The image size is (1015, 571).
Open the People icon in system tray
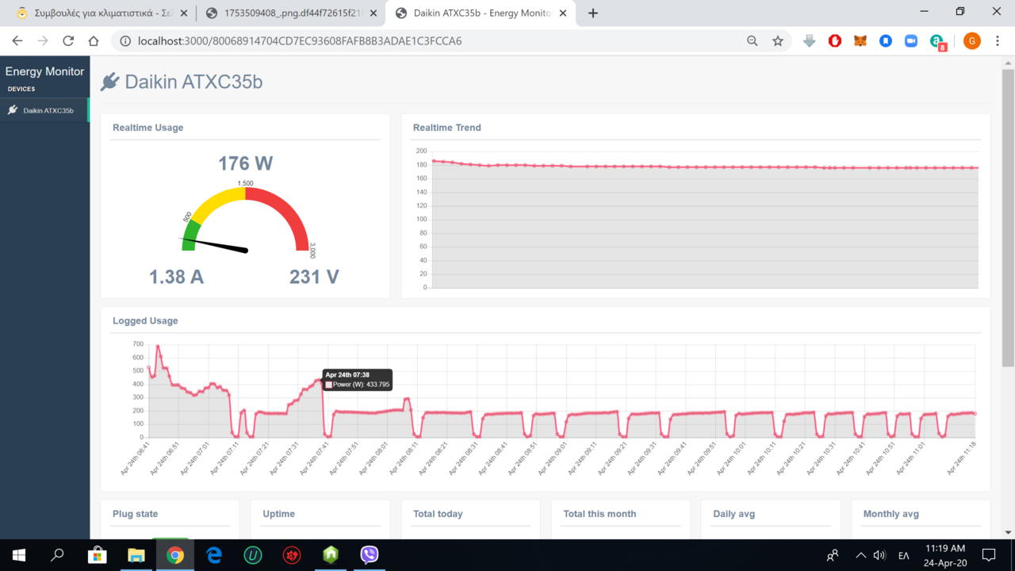click(x=832, y=555)
